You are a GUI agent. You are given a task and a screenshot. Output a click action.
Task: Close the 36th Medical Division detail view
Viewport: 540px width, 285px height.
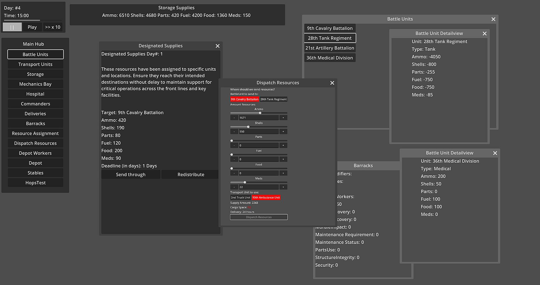pyautogui.click(x=495, y=153)
